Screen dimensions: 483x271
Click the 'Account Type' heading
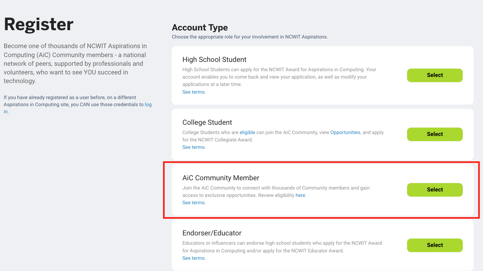pyautogui.click(x=200, y=28)
